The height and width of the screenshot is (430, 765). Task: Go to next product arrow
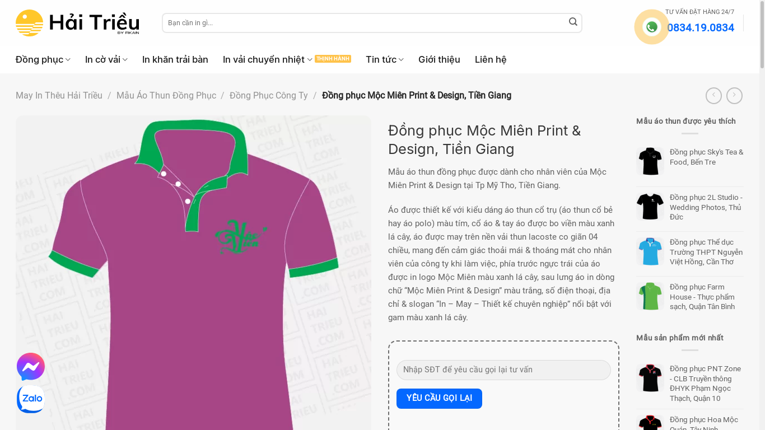point(734,96)
